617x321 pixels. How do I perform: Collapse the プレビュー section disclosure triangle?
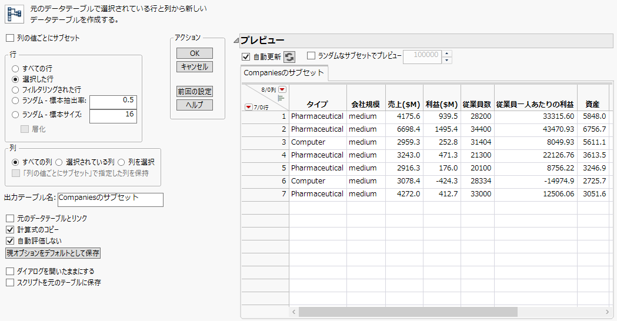(x=236, y=41)
